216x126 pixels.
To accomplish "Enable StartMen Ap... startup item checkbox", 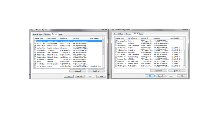I will [116, 57].
